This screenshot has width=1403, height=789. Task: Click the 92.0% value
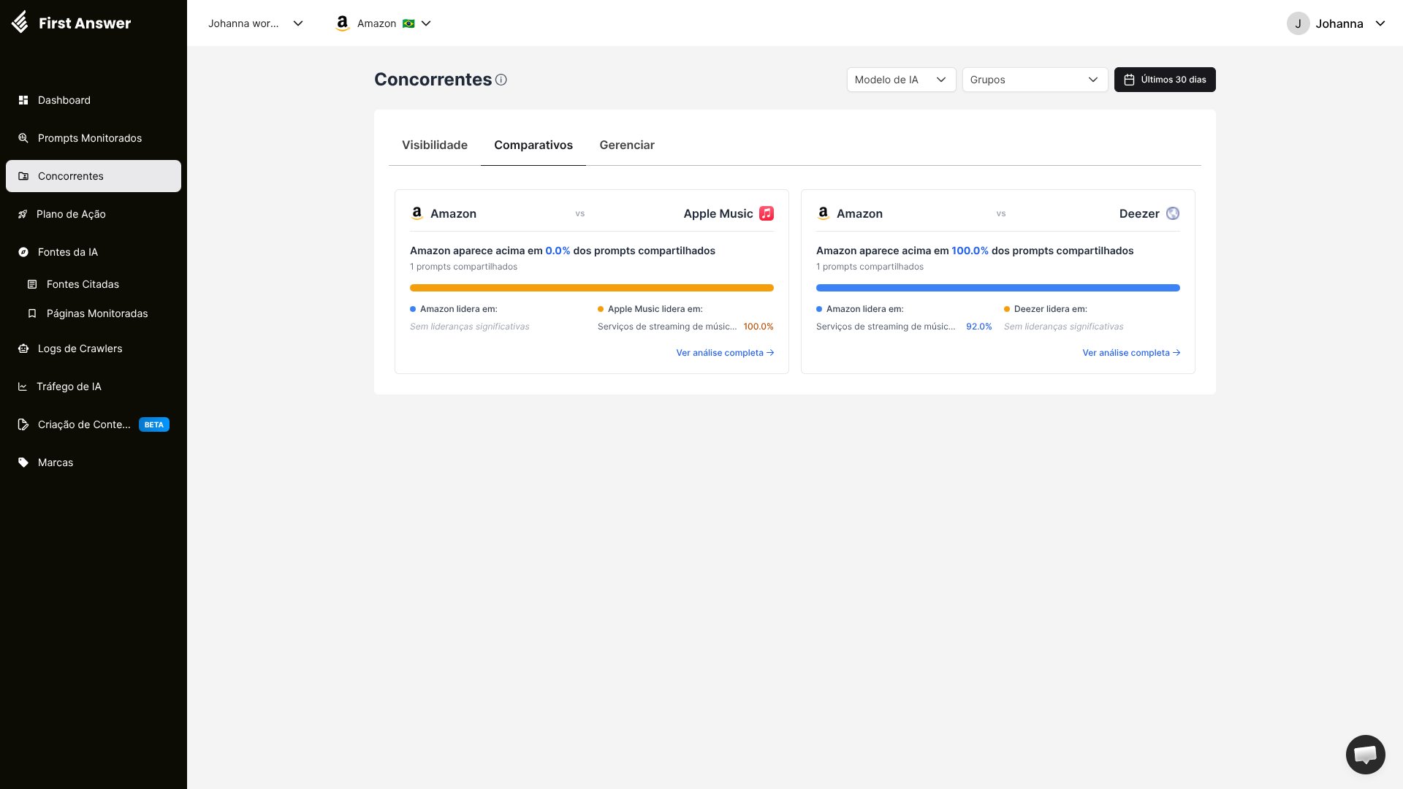[979, 327]
